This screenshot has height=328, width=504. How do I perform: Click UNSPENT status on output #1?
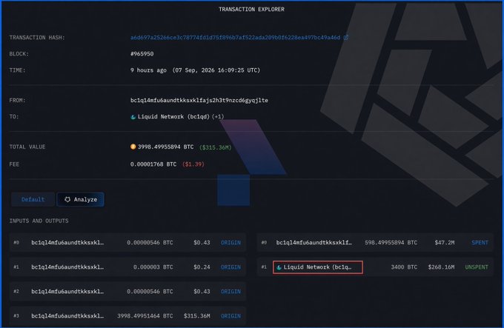point(477,267)
